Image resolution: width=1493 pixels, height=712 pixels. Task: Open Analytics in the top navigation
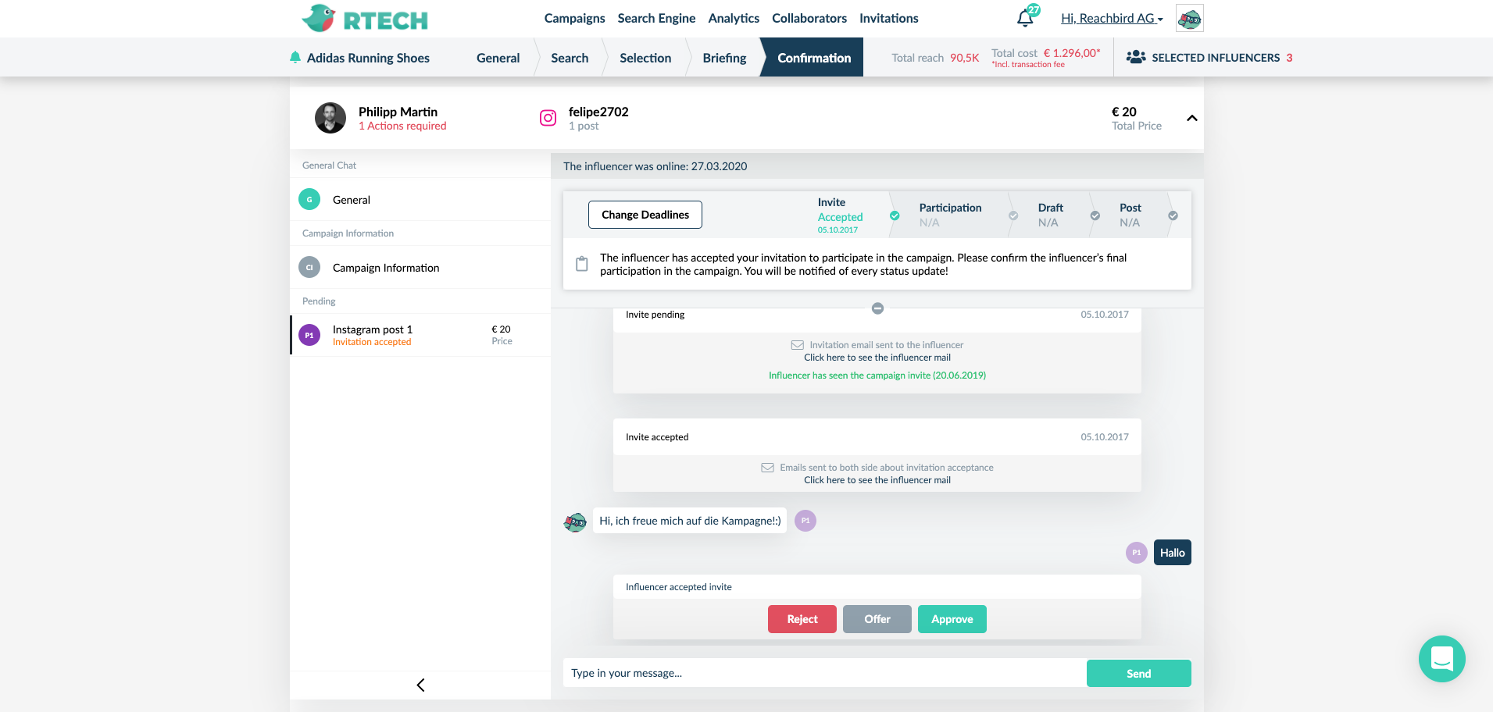point(734,18)
